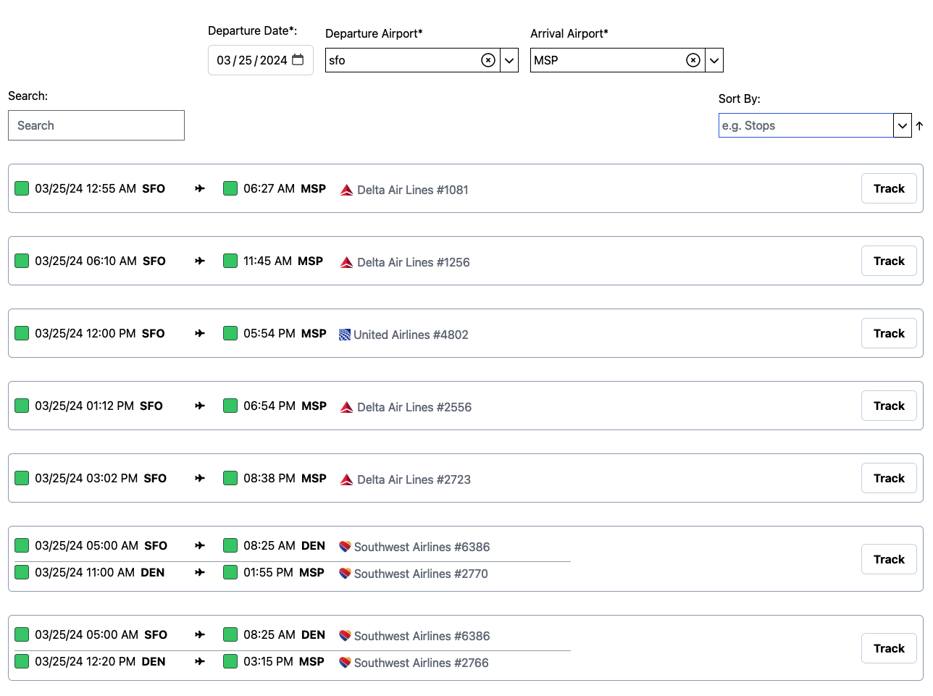The image size is (933, 696).
Task: Click green departure status square for 12:55 AM flight
Action: 22,188
